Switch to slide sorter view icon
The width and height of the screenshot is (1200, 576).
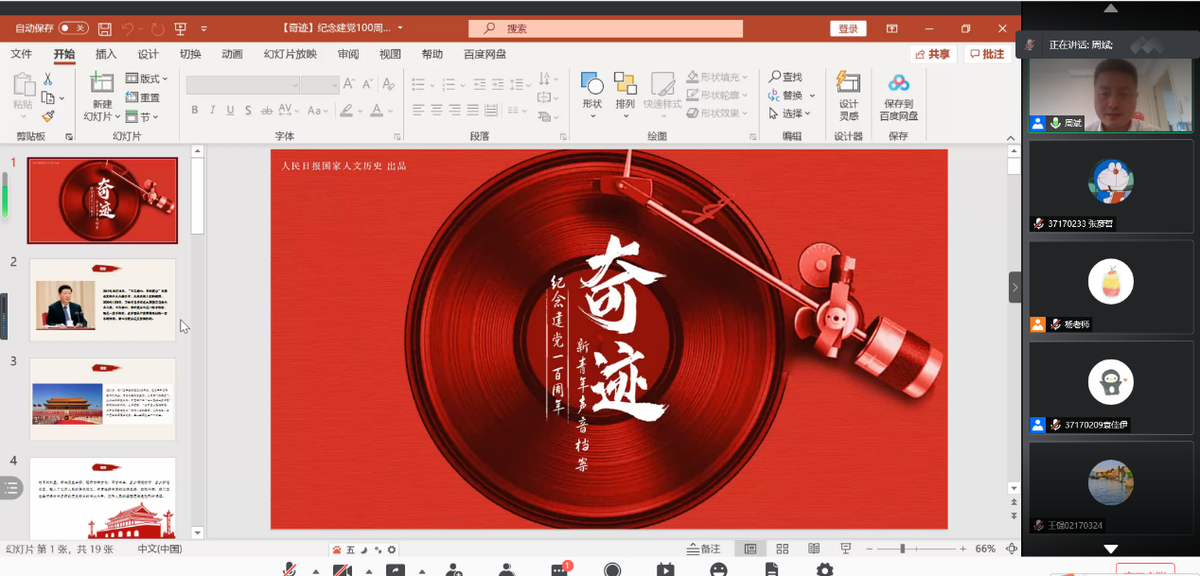click(783, 549)
